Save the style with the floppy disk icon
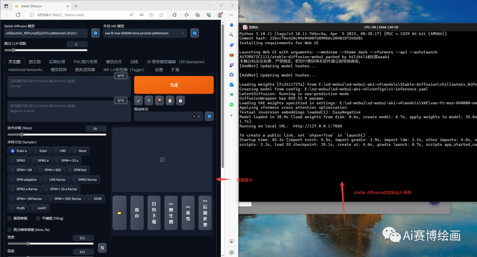 (180, 101)
